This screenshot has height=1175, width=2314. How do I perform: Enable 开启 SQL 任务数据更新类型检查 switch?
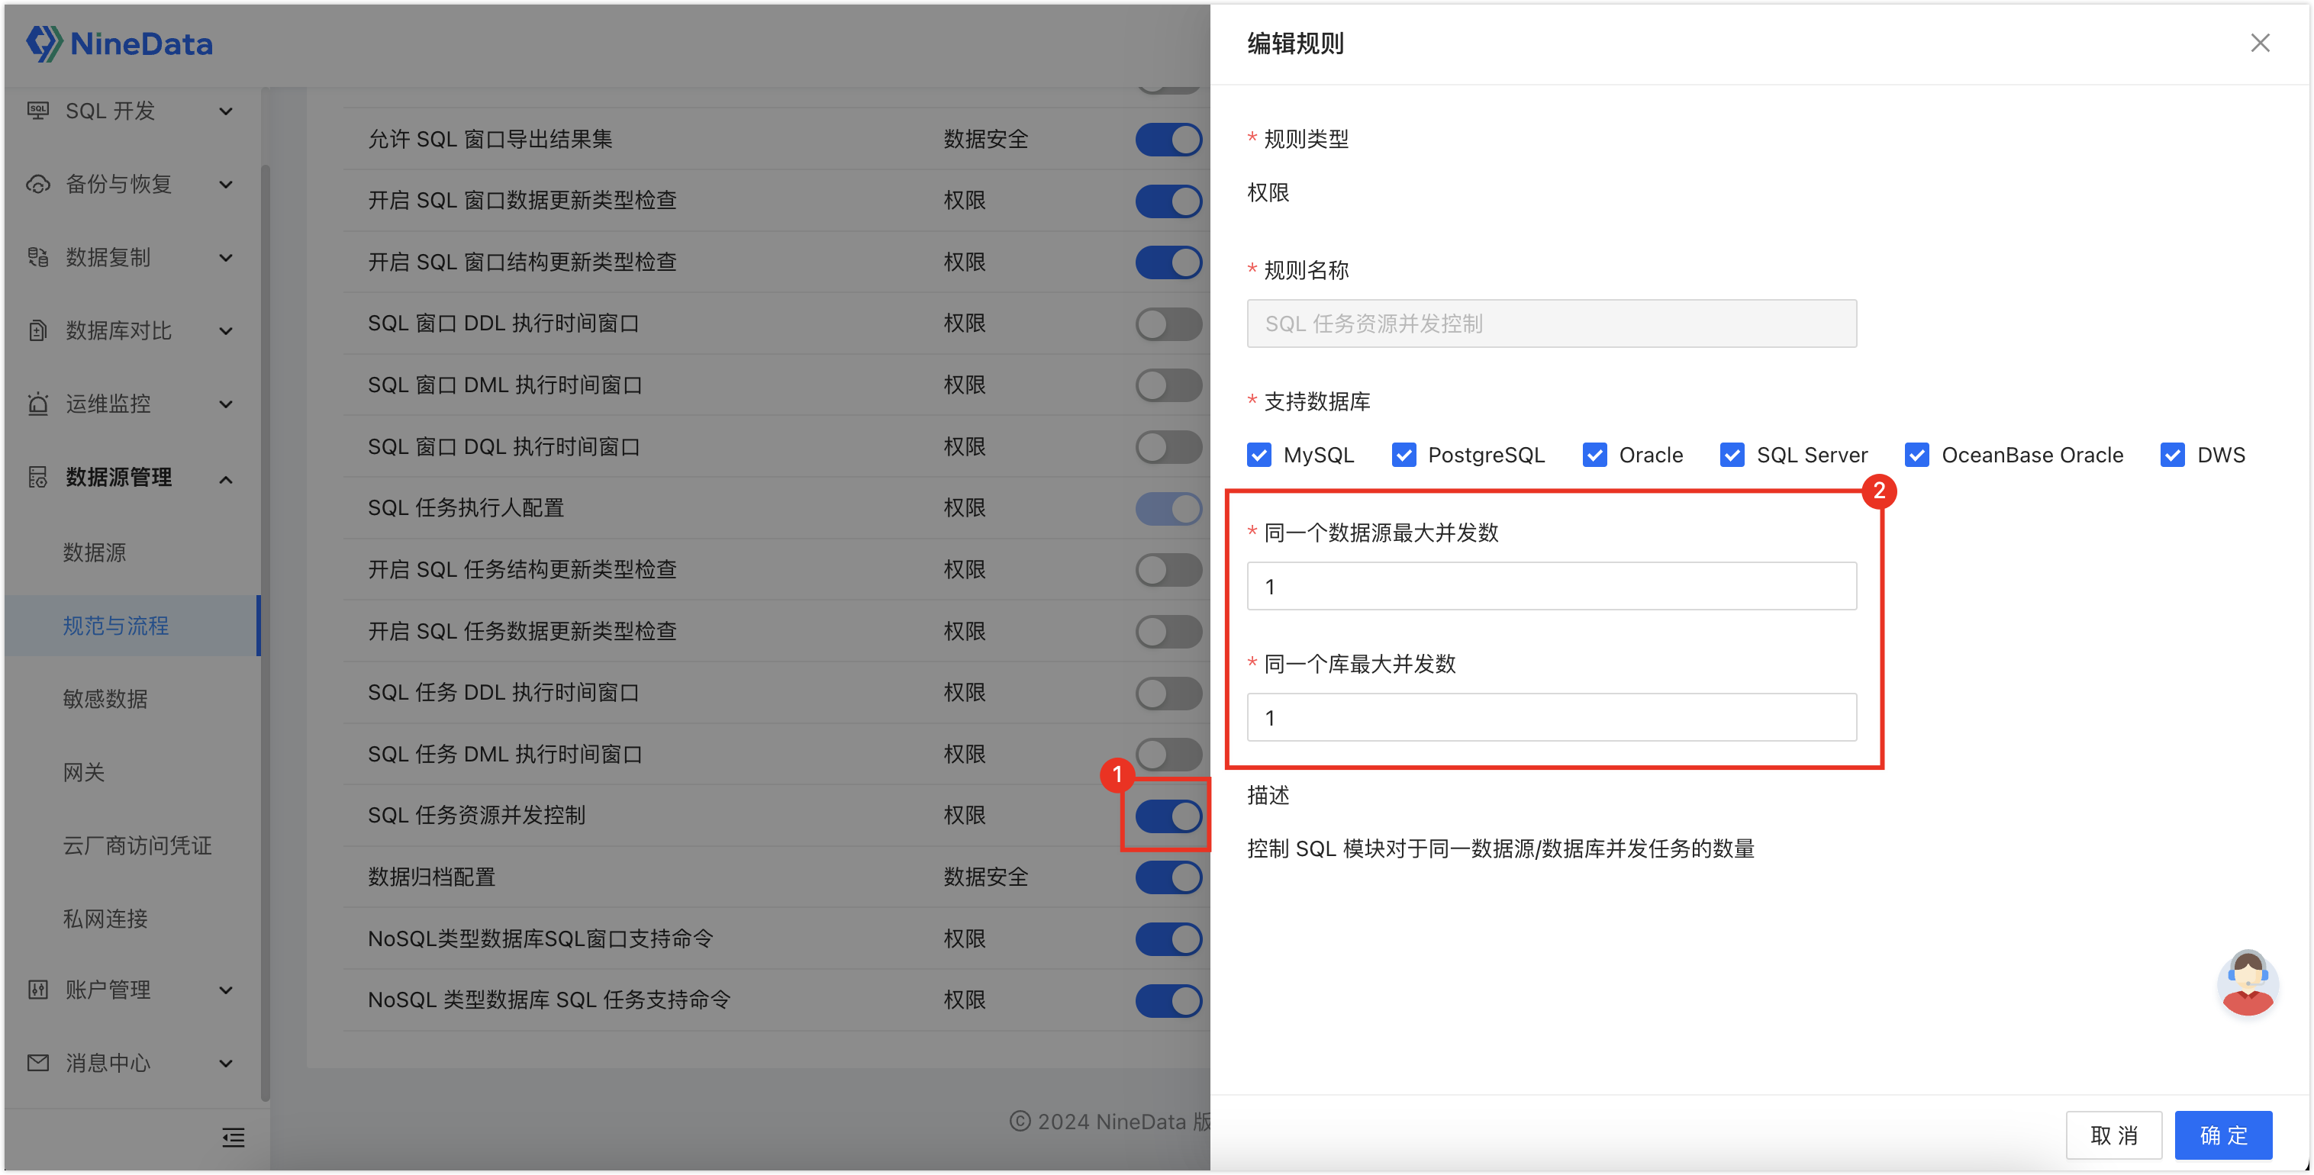tap(1168, 632)
